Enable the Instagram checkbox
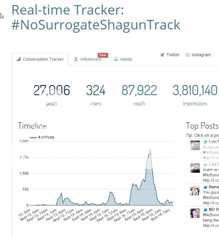The width and height of the screenshot is (219, 237). (188, 55)
